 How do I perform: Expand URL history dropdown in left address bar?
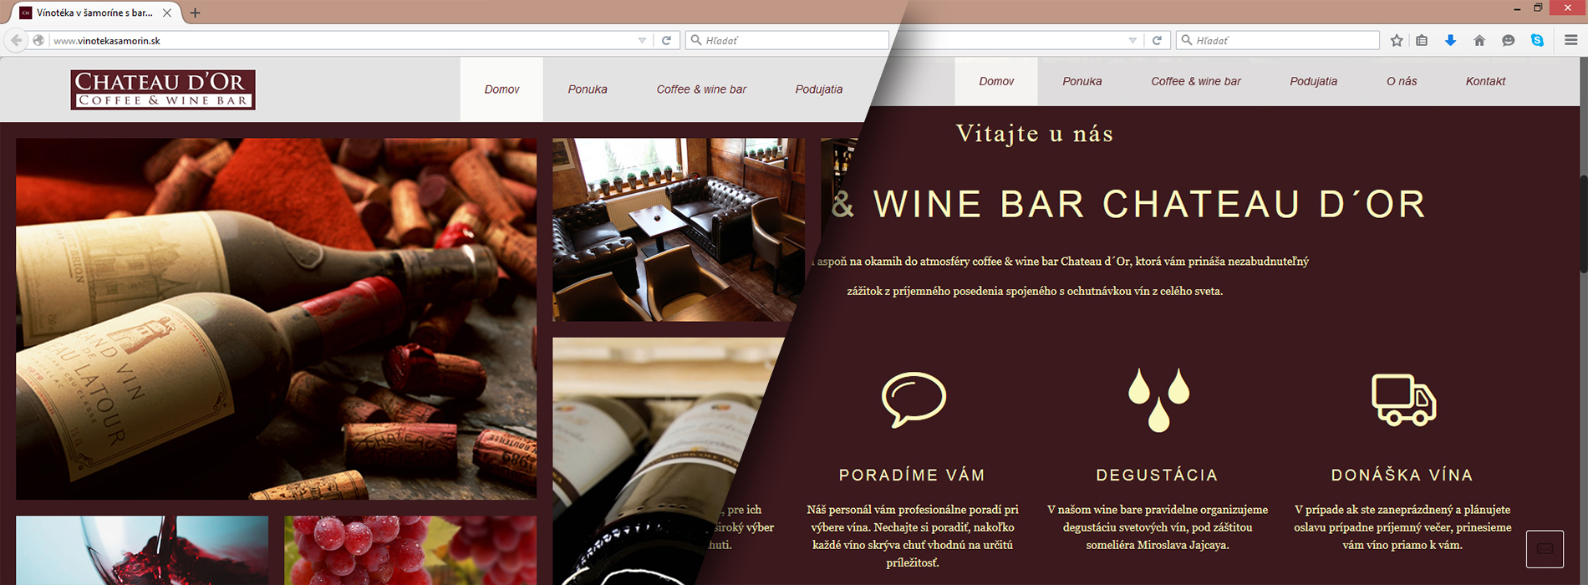(x=642, y=40)
